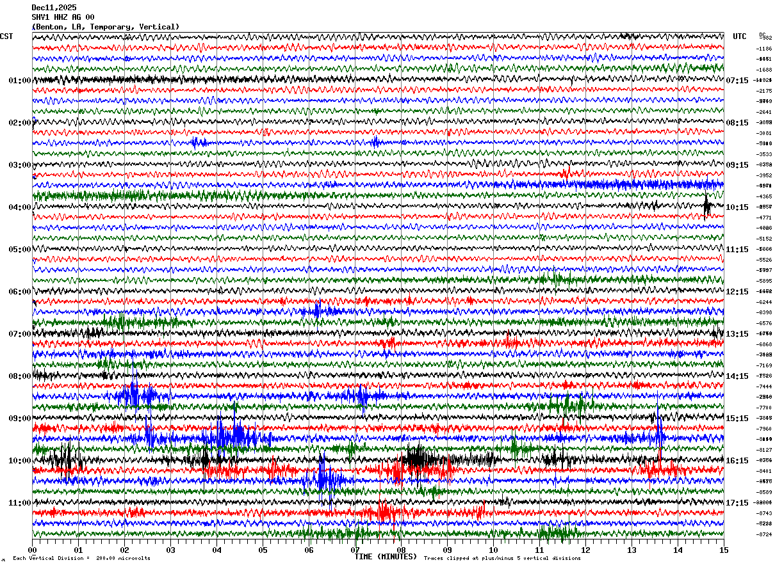Click minute 10 on the time axis
The width and height of the screenshot is (775, 567).
pyautogui.click(x=493, y=550)
